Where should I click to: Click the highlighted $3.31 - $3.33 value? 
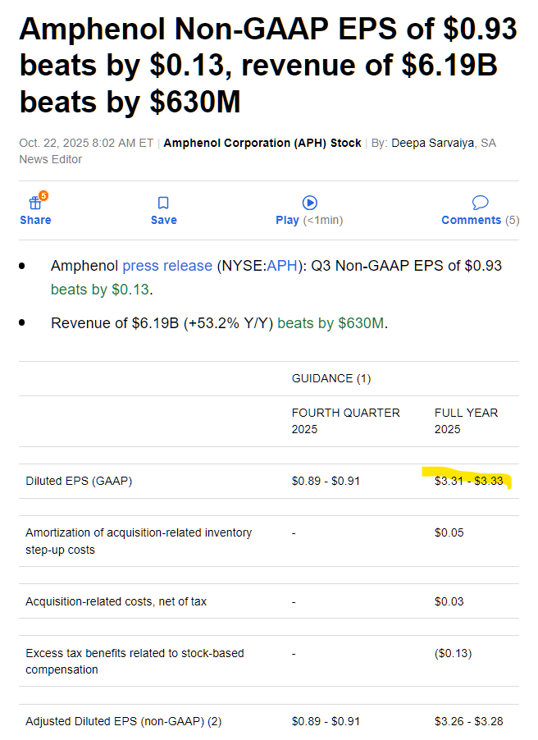(468, 481)
